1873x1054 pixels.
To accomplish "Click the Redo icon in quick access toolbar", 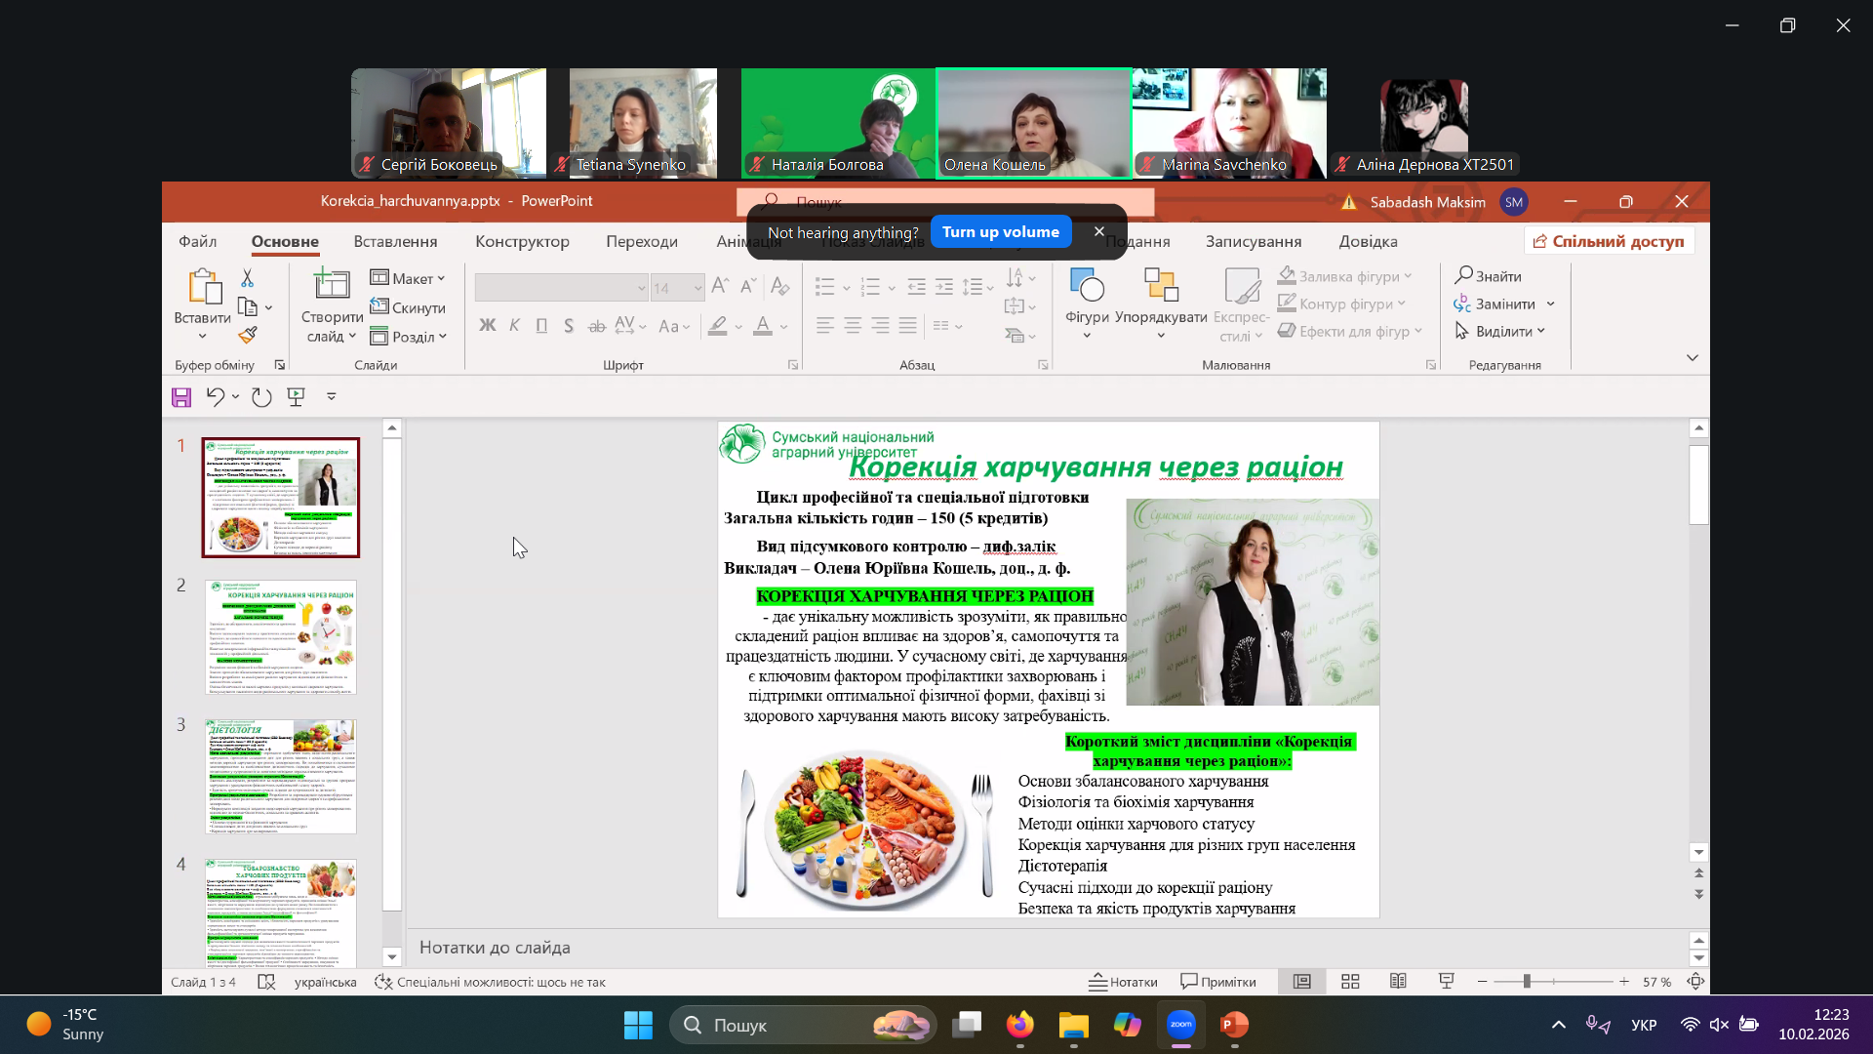I will click(261, 397).
